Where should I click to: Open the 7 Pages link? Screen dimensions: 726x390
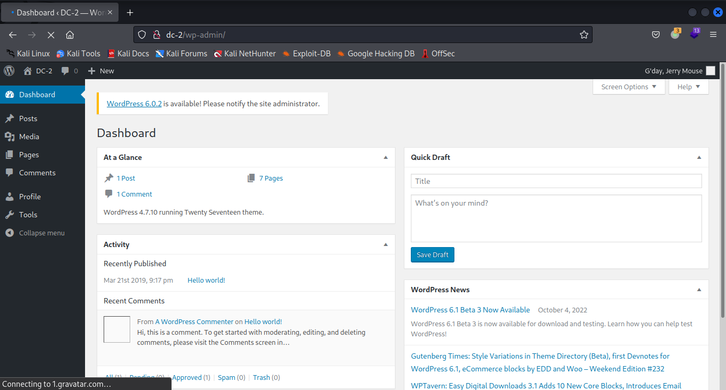coord(271,178)
